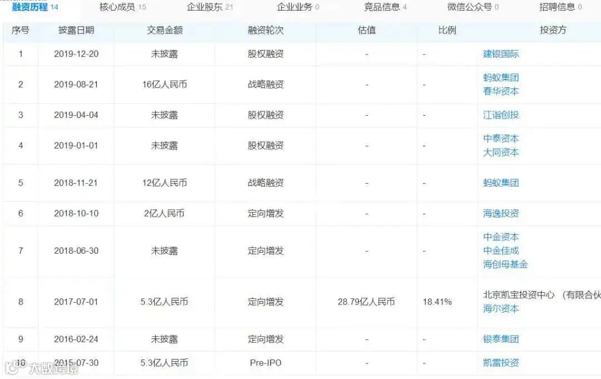This screenshot has height=379, width=601.
Task: Select date cell 2019-12-20
Action: [x=76, y=54]
